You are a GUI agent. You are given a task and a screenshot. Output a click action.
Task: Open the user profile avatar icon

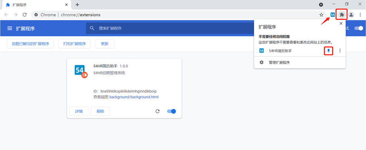pos(351,15)
